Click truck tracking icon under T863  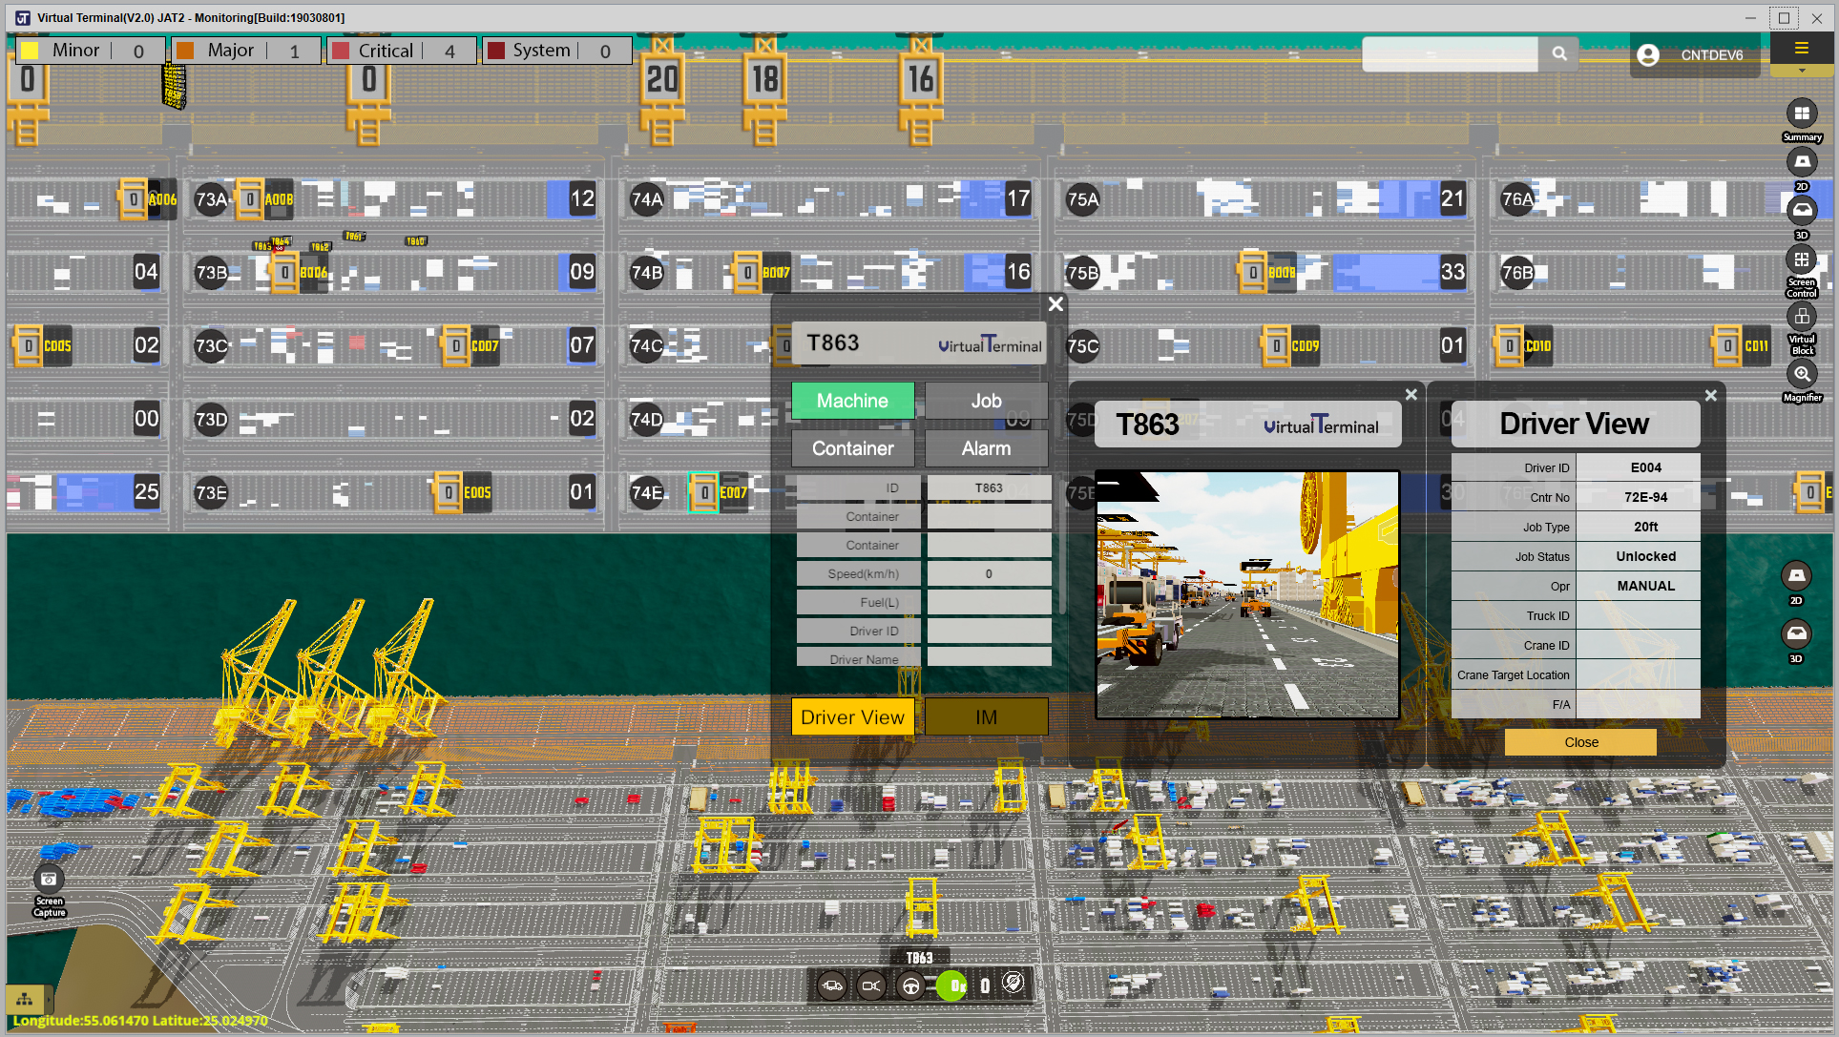(x=832, y=985)
